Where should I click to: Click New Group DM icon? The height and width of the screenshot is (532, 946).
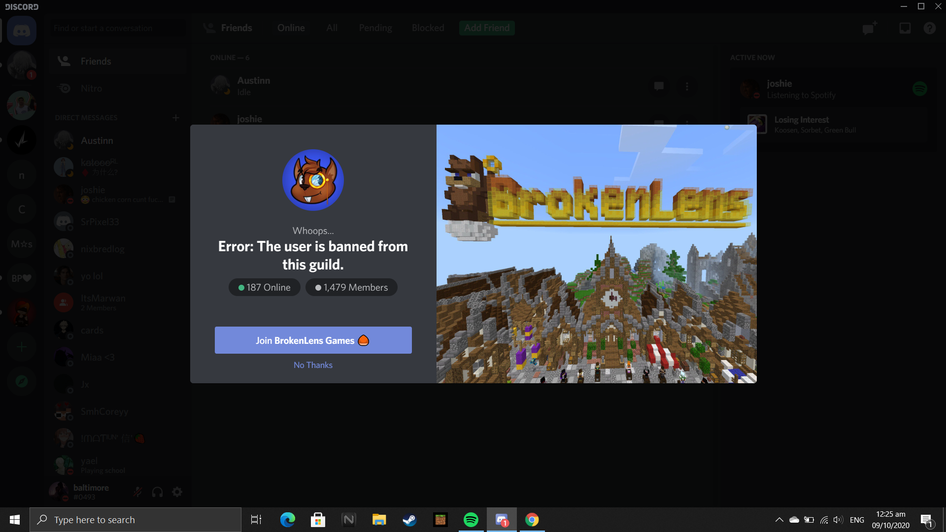(870, 28)
